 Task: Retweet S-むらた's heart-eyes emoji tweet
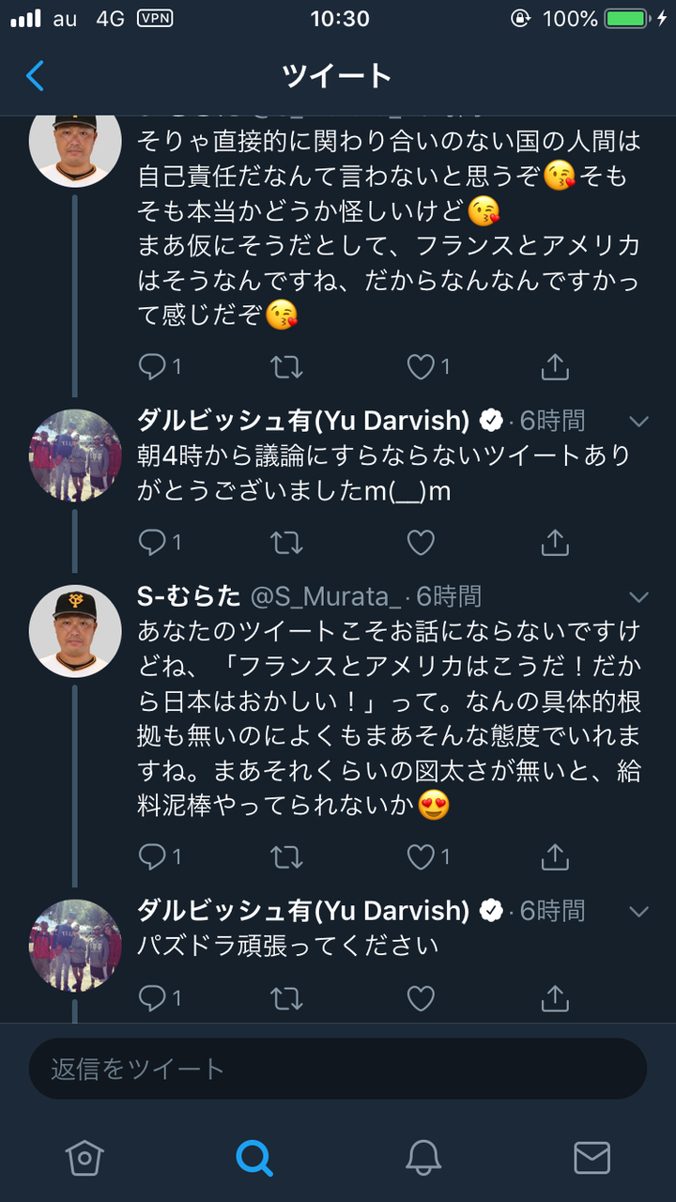click(286, 855)
